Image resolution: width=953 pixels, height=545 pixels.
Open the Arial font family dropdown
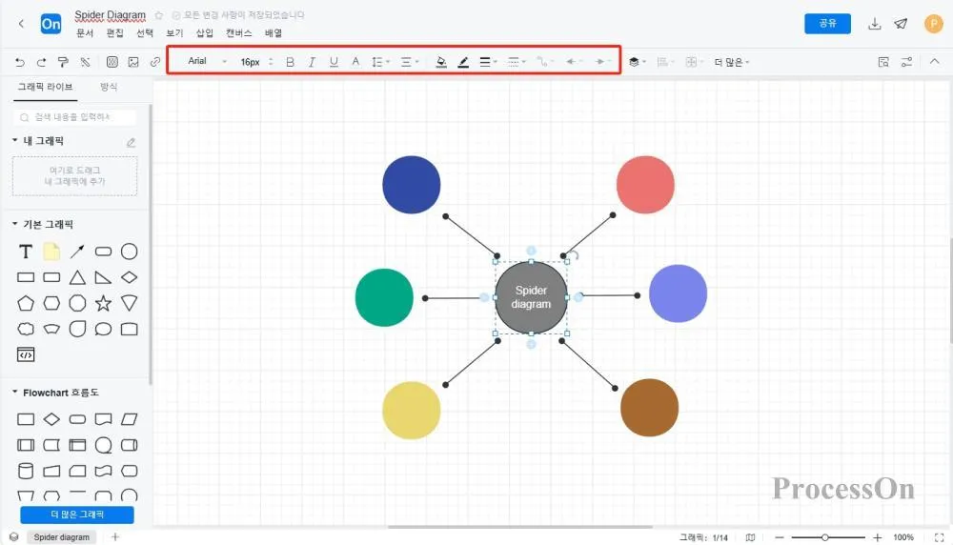pos(207,61)
